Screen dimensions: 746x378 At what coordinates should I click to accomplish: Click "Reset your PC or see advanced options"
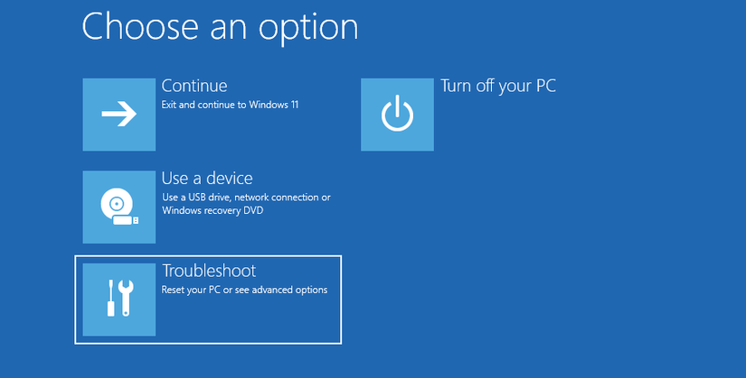[244, 290]
